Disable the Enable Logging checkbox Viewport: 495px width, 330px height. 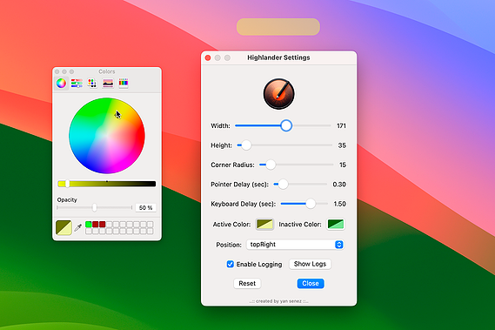(231, 264)
